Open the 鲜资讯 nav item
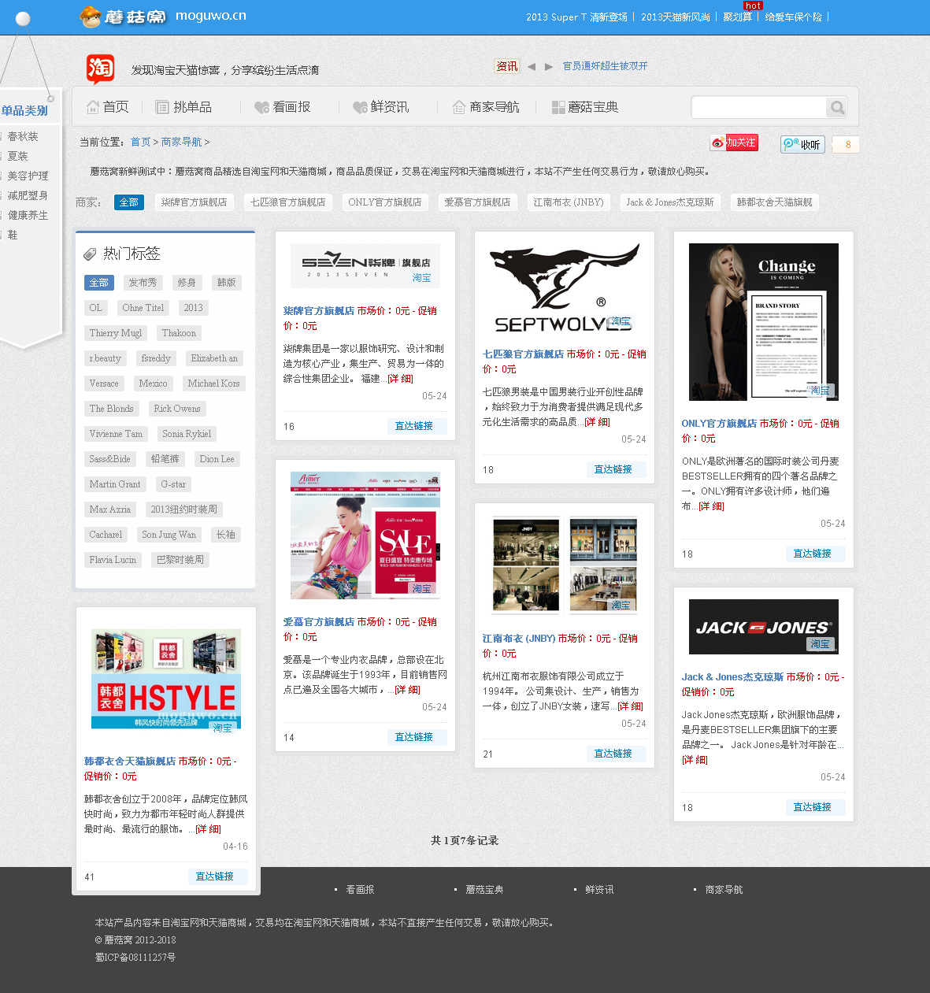Screen dimensions: 930x993 (x=381, y=107)
